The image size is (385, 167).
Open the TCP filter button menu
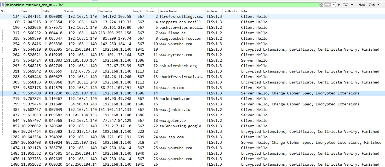click(x=348, y=5)
